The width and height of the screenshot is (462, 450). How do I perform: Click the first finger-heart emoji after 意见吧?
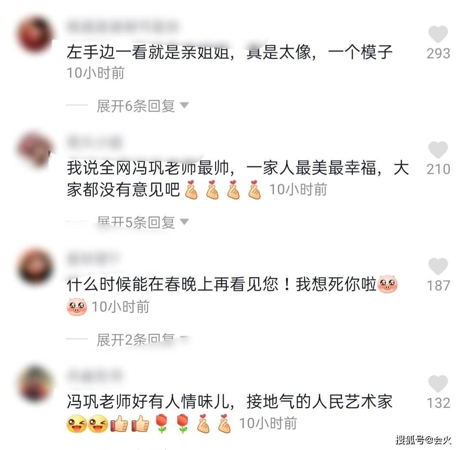tap(191, 190)
